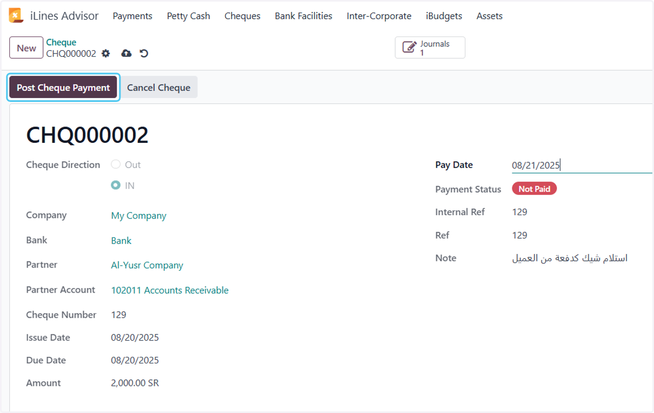Open the Bank Facilities menu
The image size is (654, 413).
[x=304, y=16]
